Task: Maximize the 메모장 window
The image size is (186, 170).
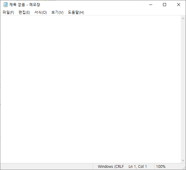Action: 165,5
